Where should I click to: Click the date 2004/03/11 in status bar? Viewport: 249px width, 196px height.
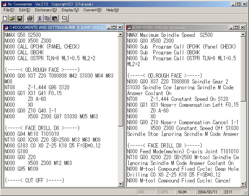tap(209, 192)
